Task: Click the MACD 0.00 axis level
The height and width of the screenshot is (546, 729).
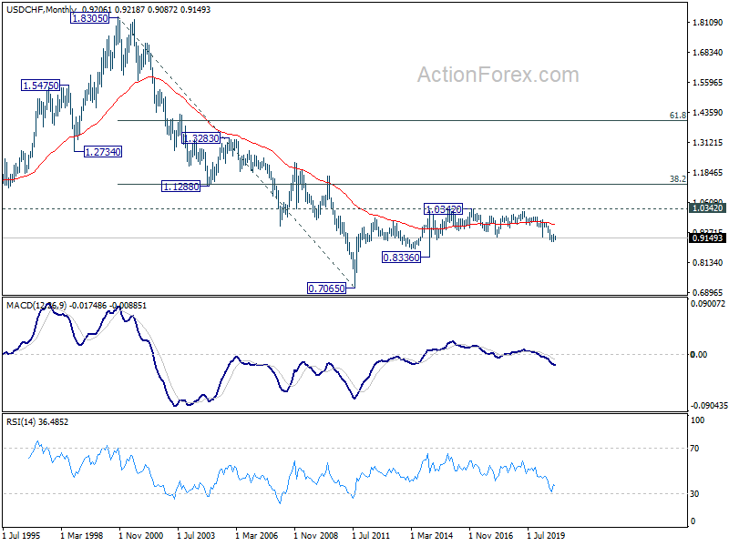Action: point(700,354)
